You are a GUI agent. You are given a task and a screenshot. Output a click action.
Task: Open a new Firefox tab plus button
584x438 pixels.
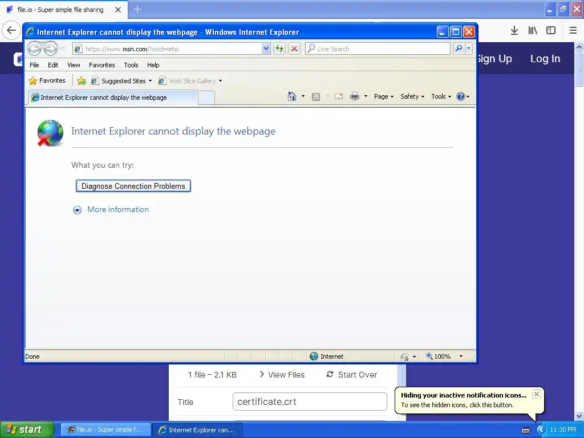(137, 9)
